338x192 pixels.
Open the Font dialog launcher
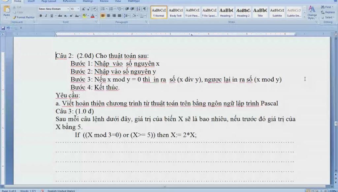coord(96,22)
